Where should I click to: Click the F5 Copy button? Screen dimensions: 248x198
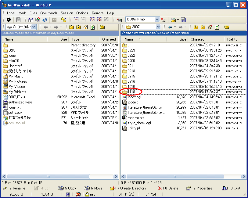tap(67, 188)
